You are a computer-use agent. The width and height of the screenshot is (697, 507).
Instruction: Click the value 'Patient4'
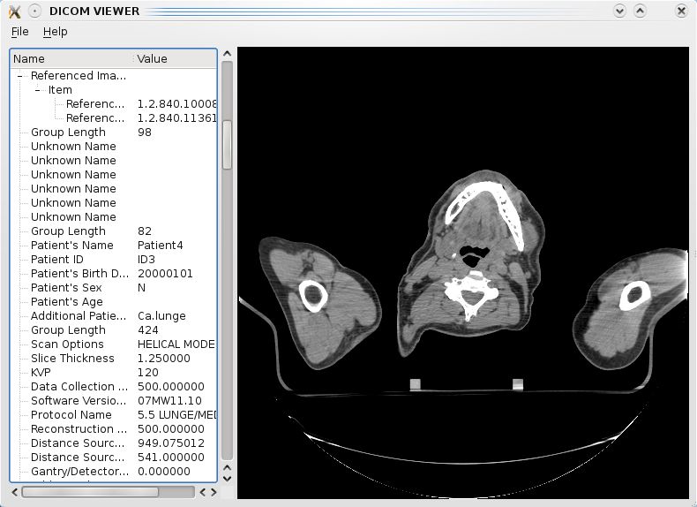[x=160, y=246]
